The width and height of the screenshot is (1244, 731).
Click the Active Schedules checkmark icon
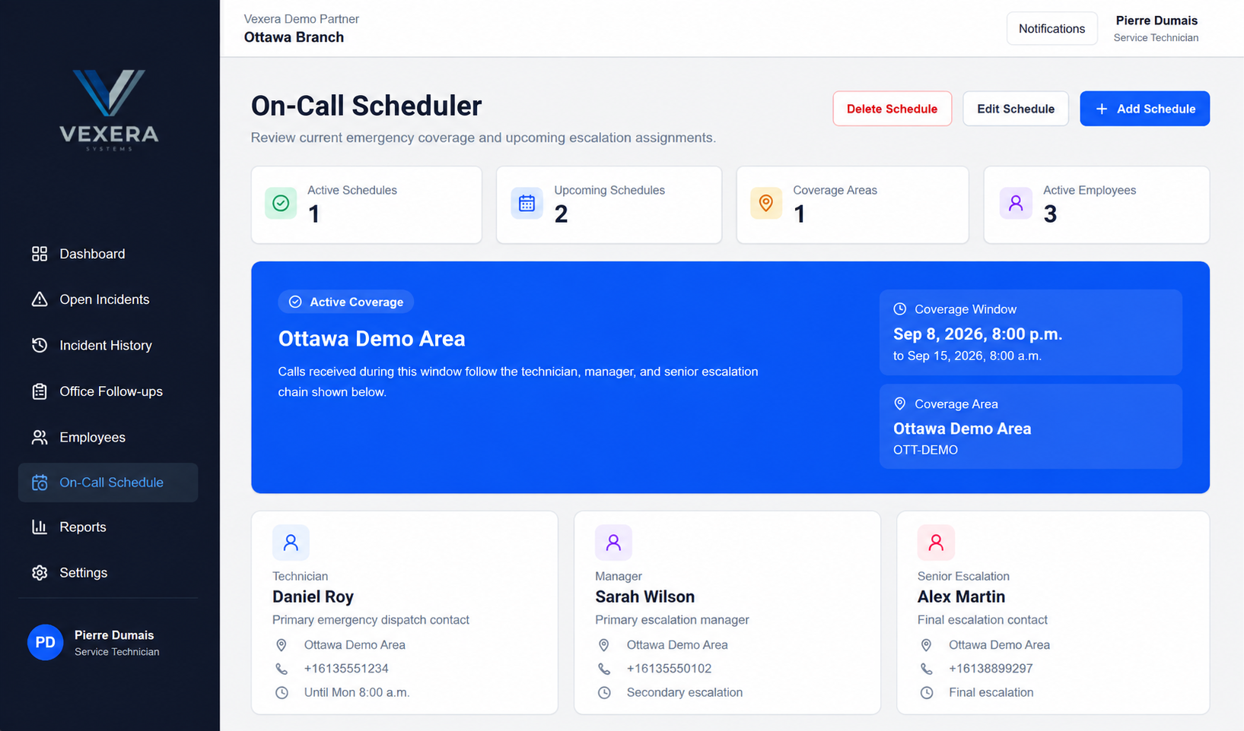point(281,203)
